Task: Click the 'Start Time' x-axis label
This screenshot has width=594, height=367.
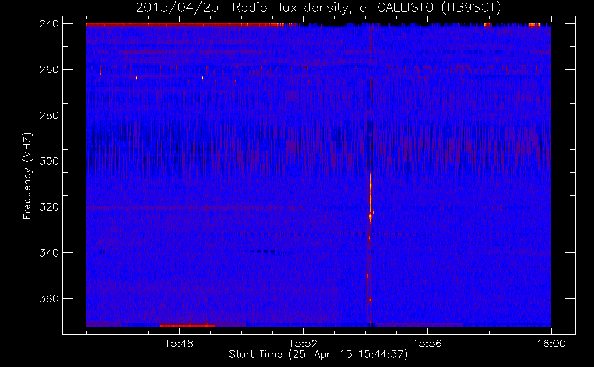Action: (x=318, y=355)
